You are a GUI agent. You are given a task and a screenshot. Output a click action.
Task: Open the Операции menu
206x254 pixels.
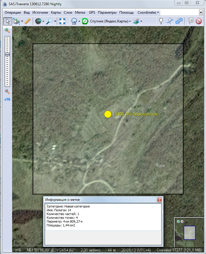[13, 12]
